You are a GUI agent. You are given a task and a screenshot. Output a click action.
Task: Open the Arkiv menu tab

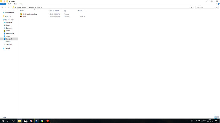[x=3, y=4]
